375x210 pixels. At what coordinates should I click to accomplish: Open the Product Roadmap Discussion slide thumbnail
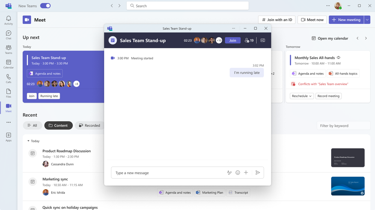coord(348,158)
